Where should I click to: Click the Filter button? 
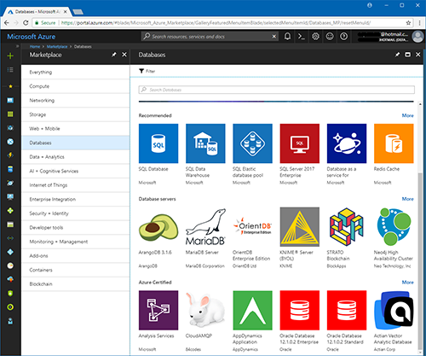point(147,71)
